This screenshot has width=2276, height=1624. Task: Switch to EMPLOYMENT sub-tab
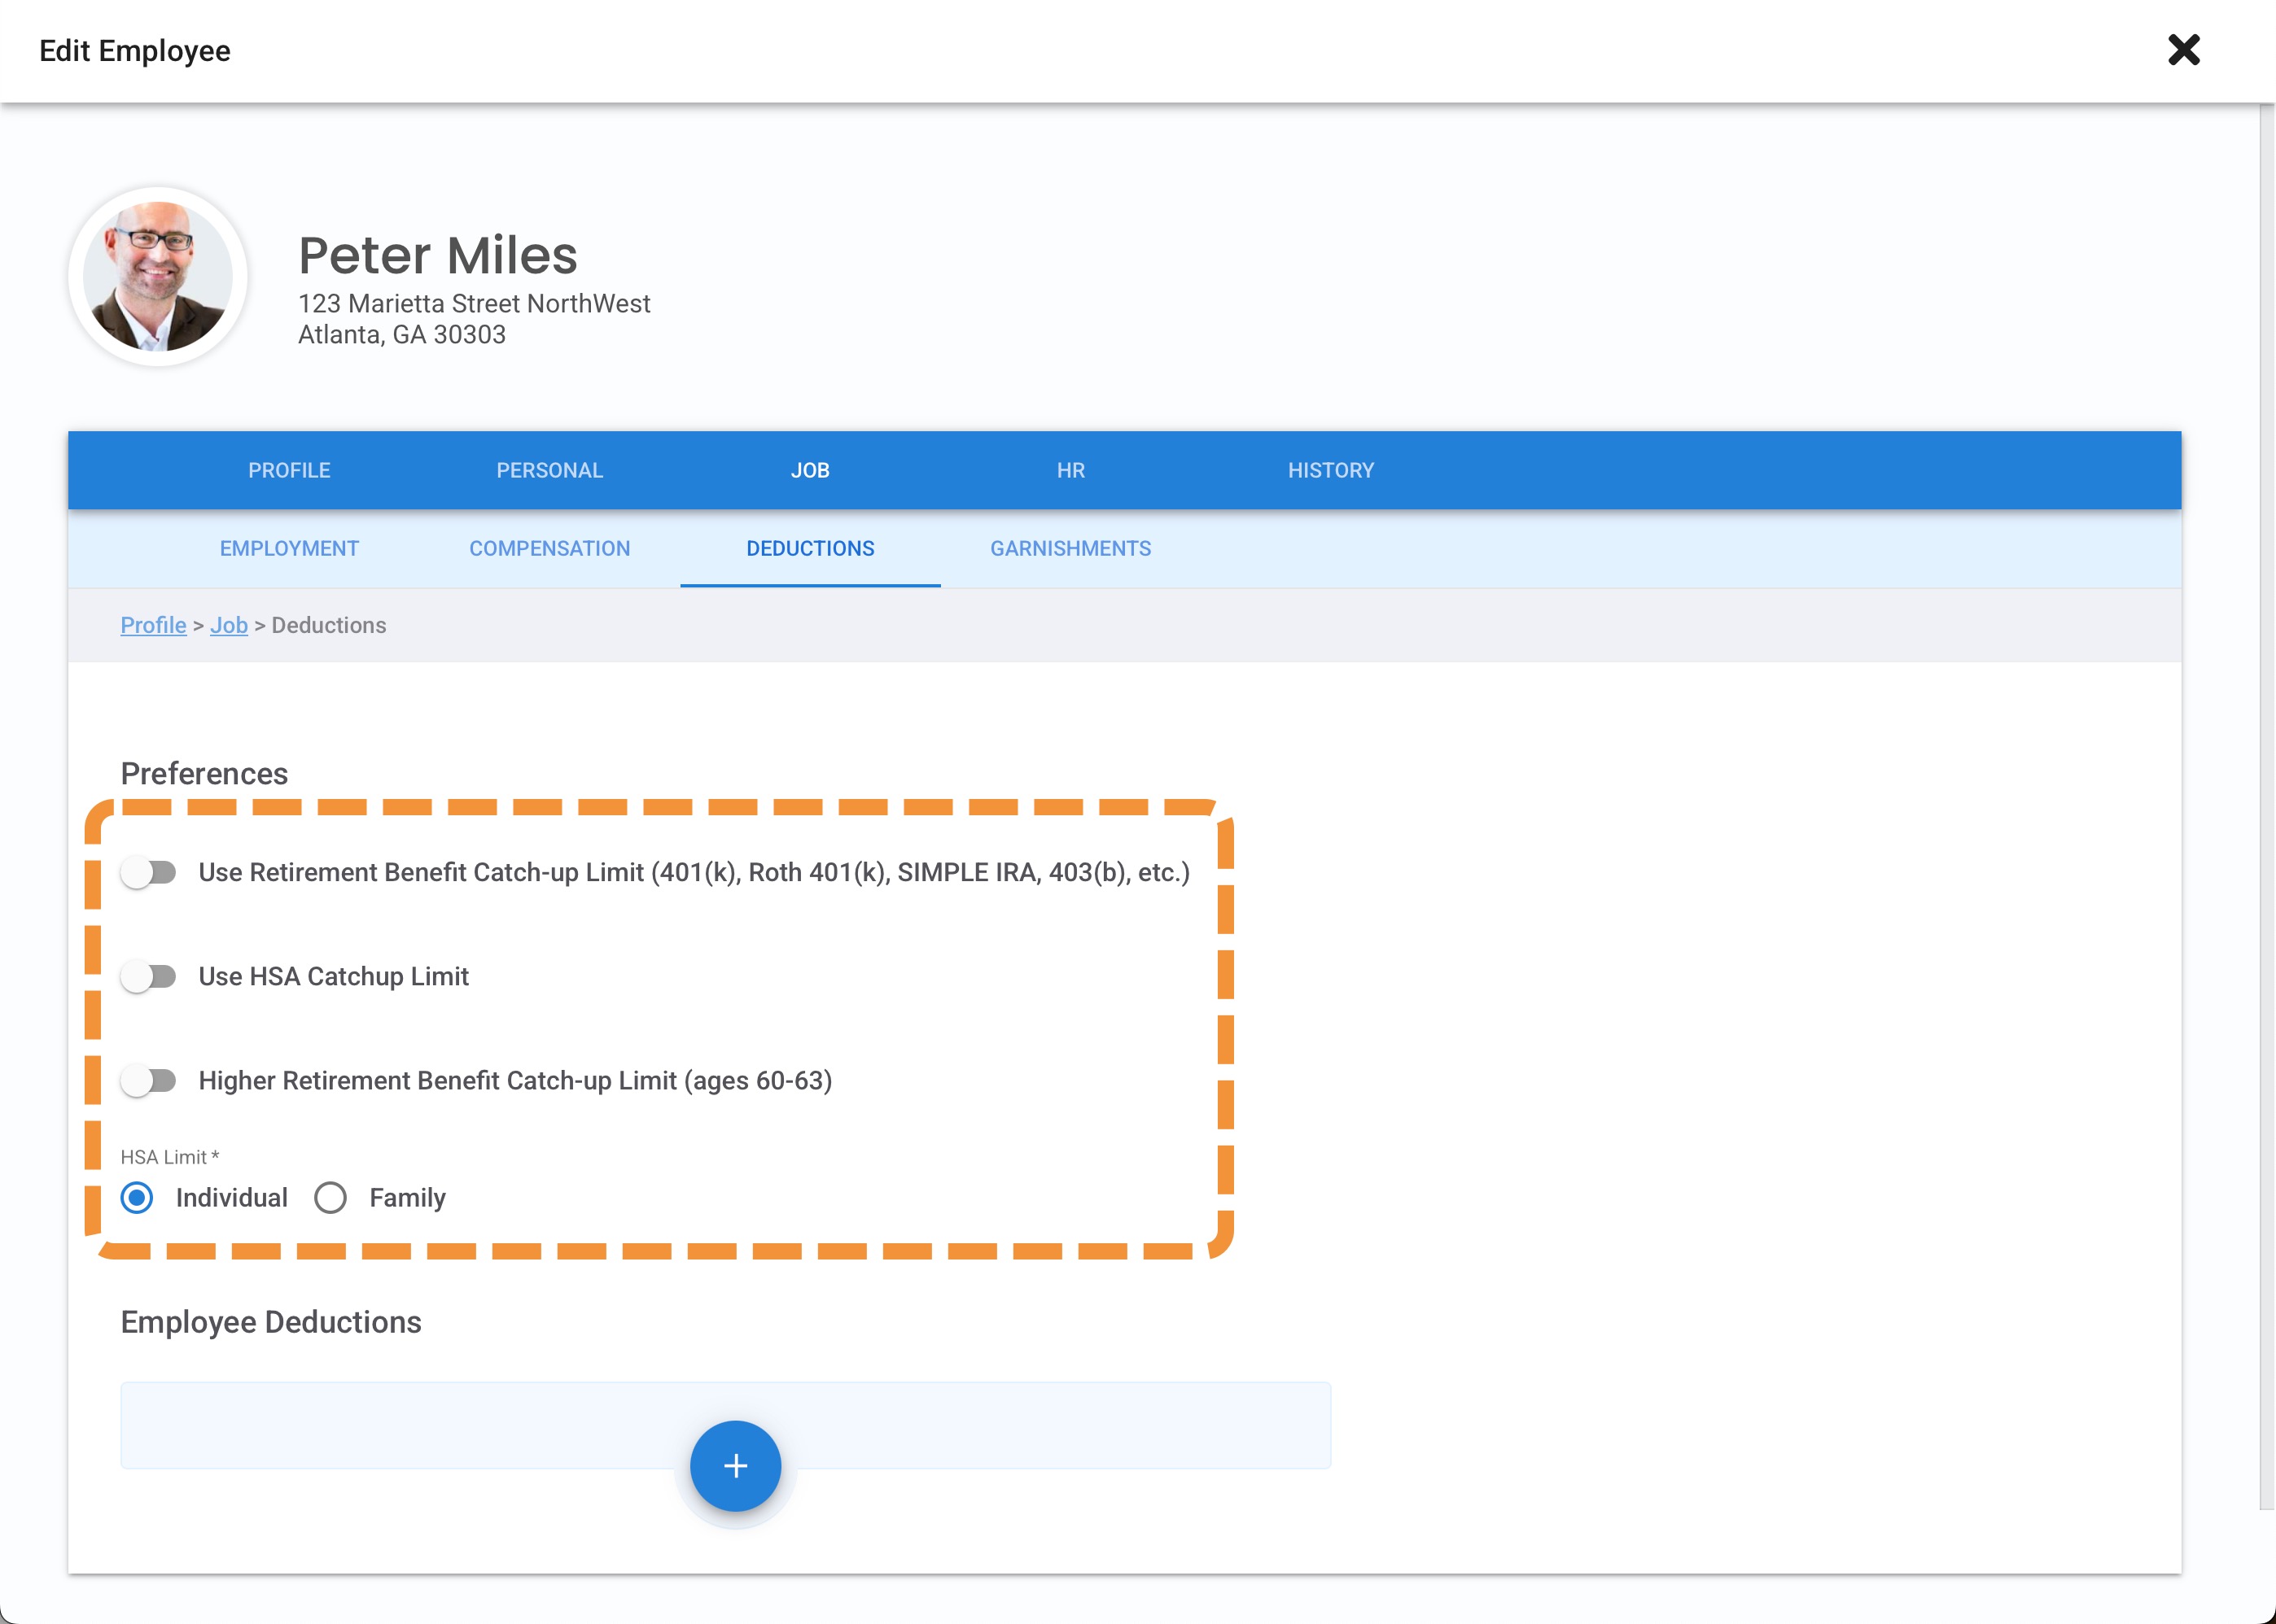[289, 548]
